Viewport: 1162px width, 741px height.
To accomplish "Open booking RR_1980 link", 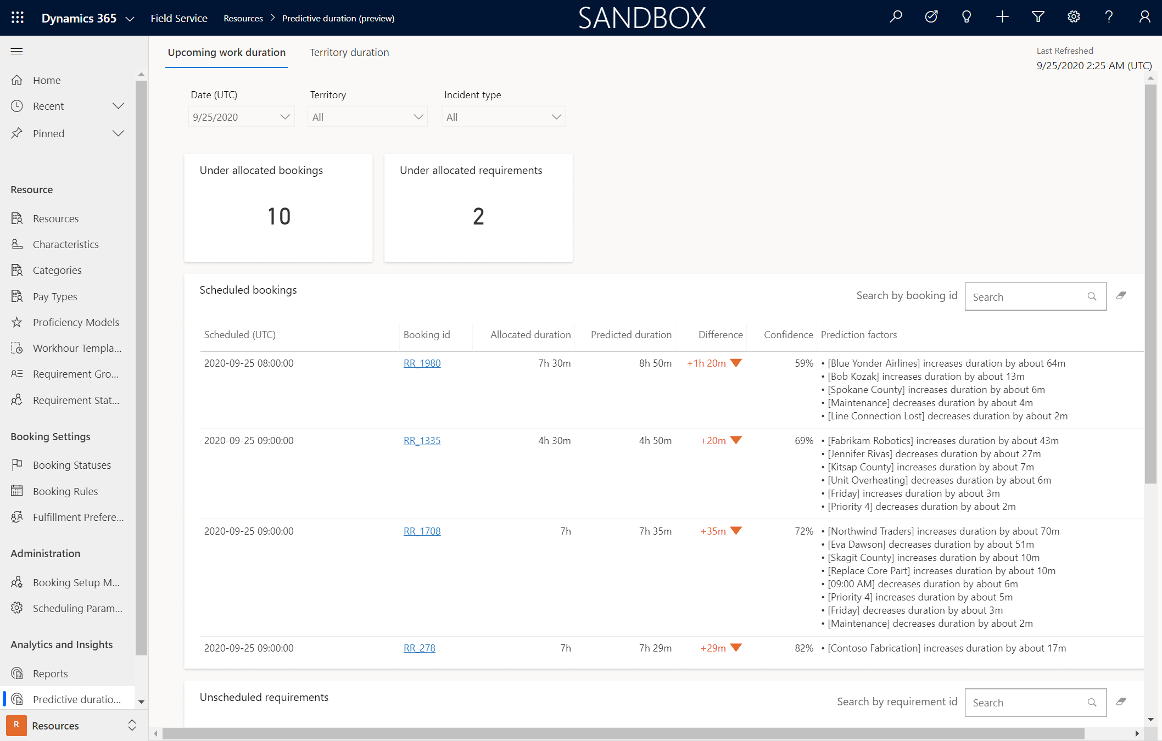I will coord(422,363).
